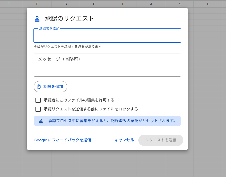
Task: Click the リクエストを送信 button
Action: click(x=161, y=140)
